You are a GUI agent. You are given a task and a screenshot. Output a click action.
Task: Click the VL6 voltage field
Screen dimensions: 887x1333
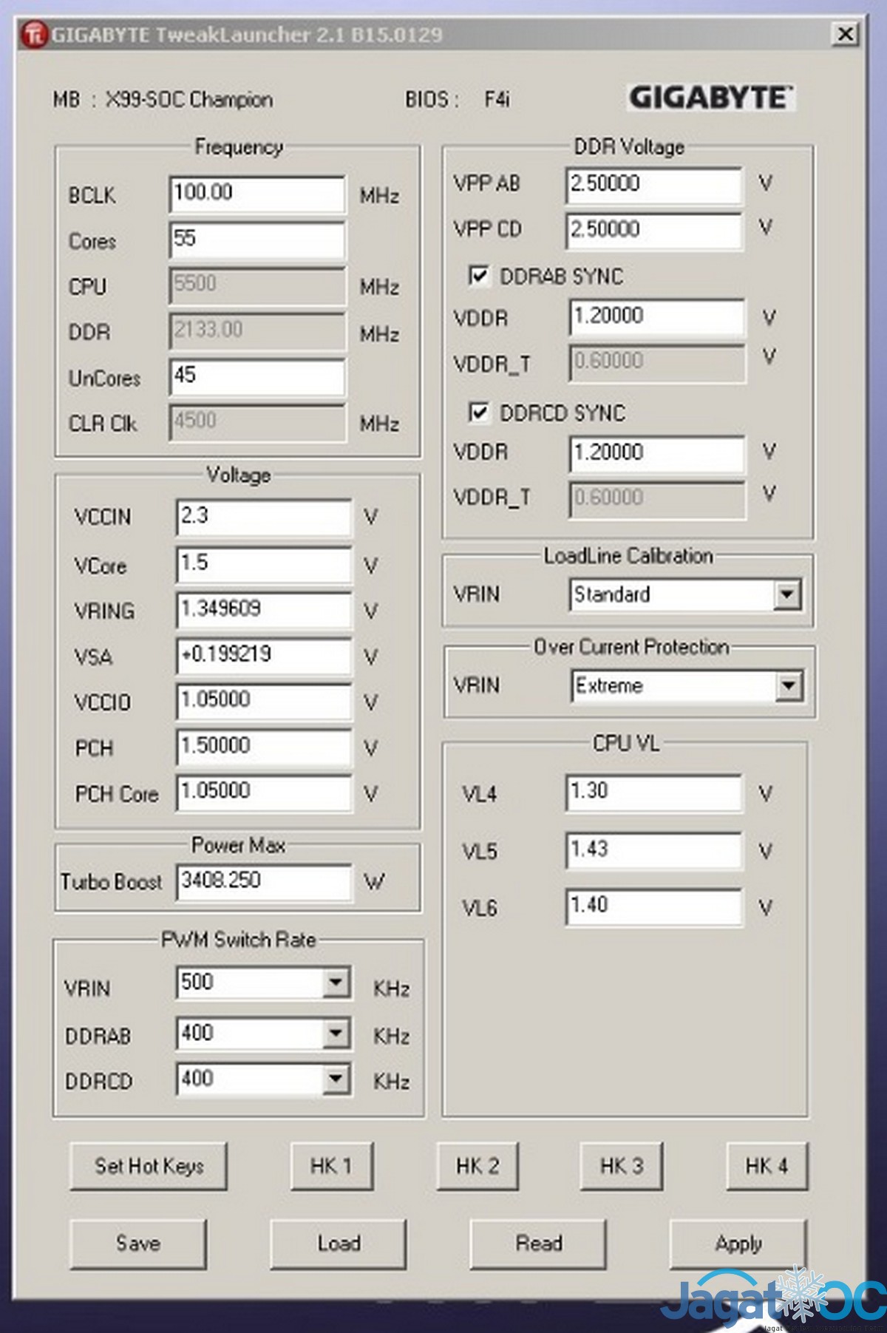click(x=653, y=906)
